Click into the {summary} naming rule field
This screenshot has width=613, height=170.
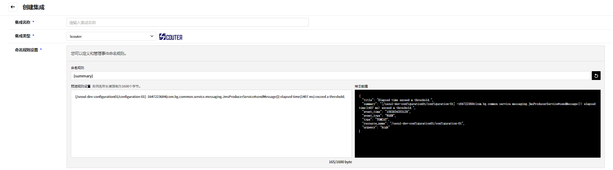330,76
